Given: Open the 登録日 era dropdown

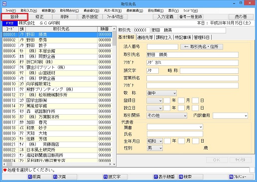Looking at the screenshot, I should click(x=154, y=100).
